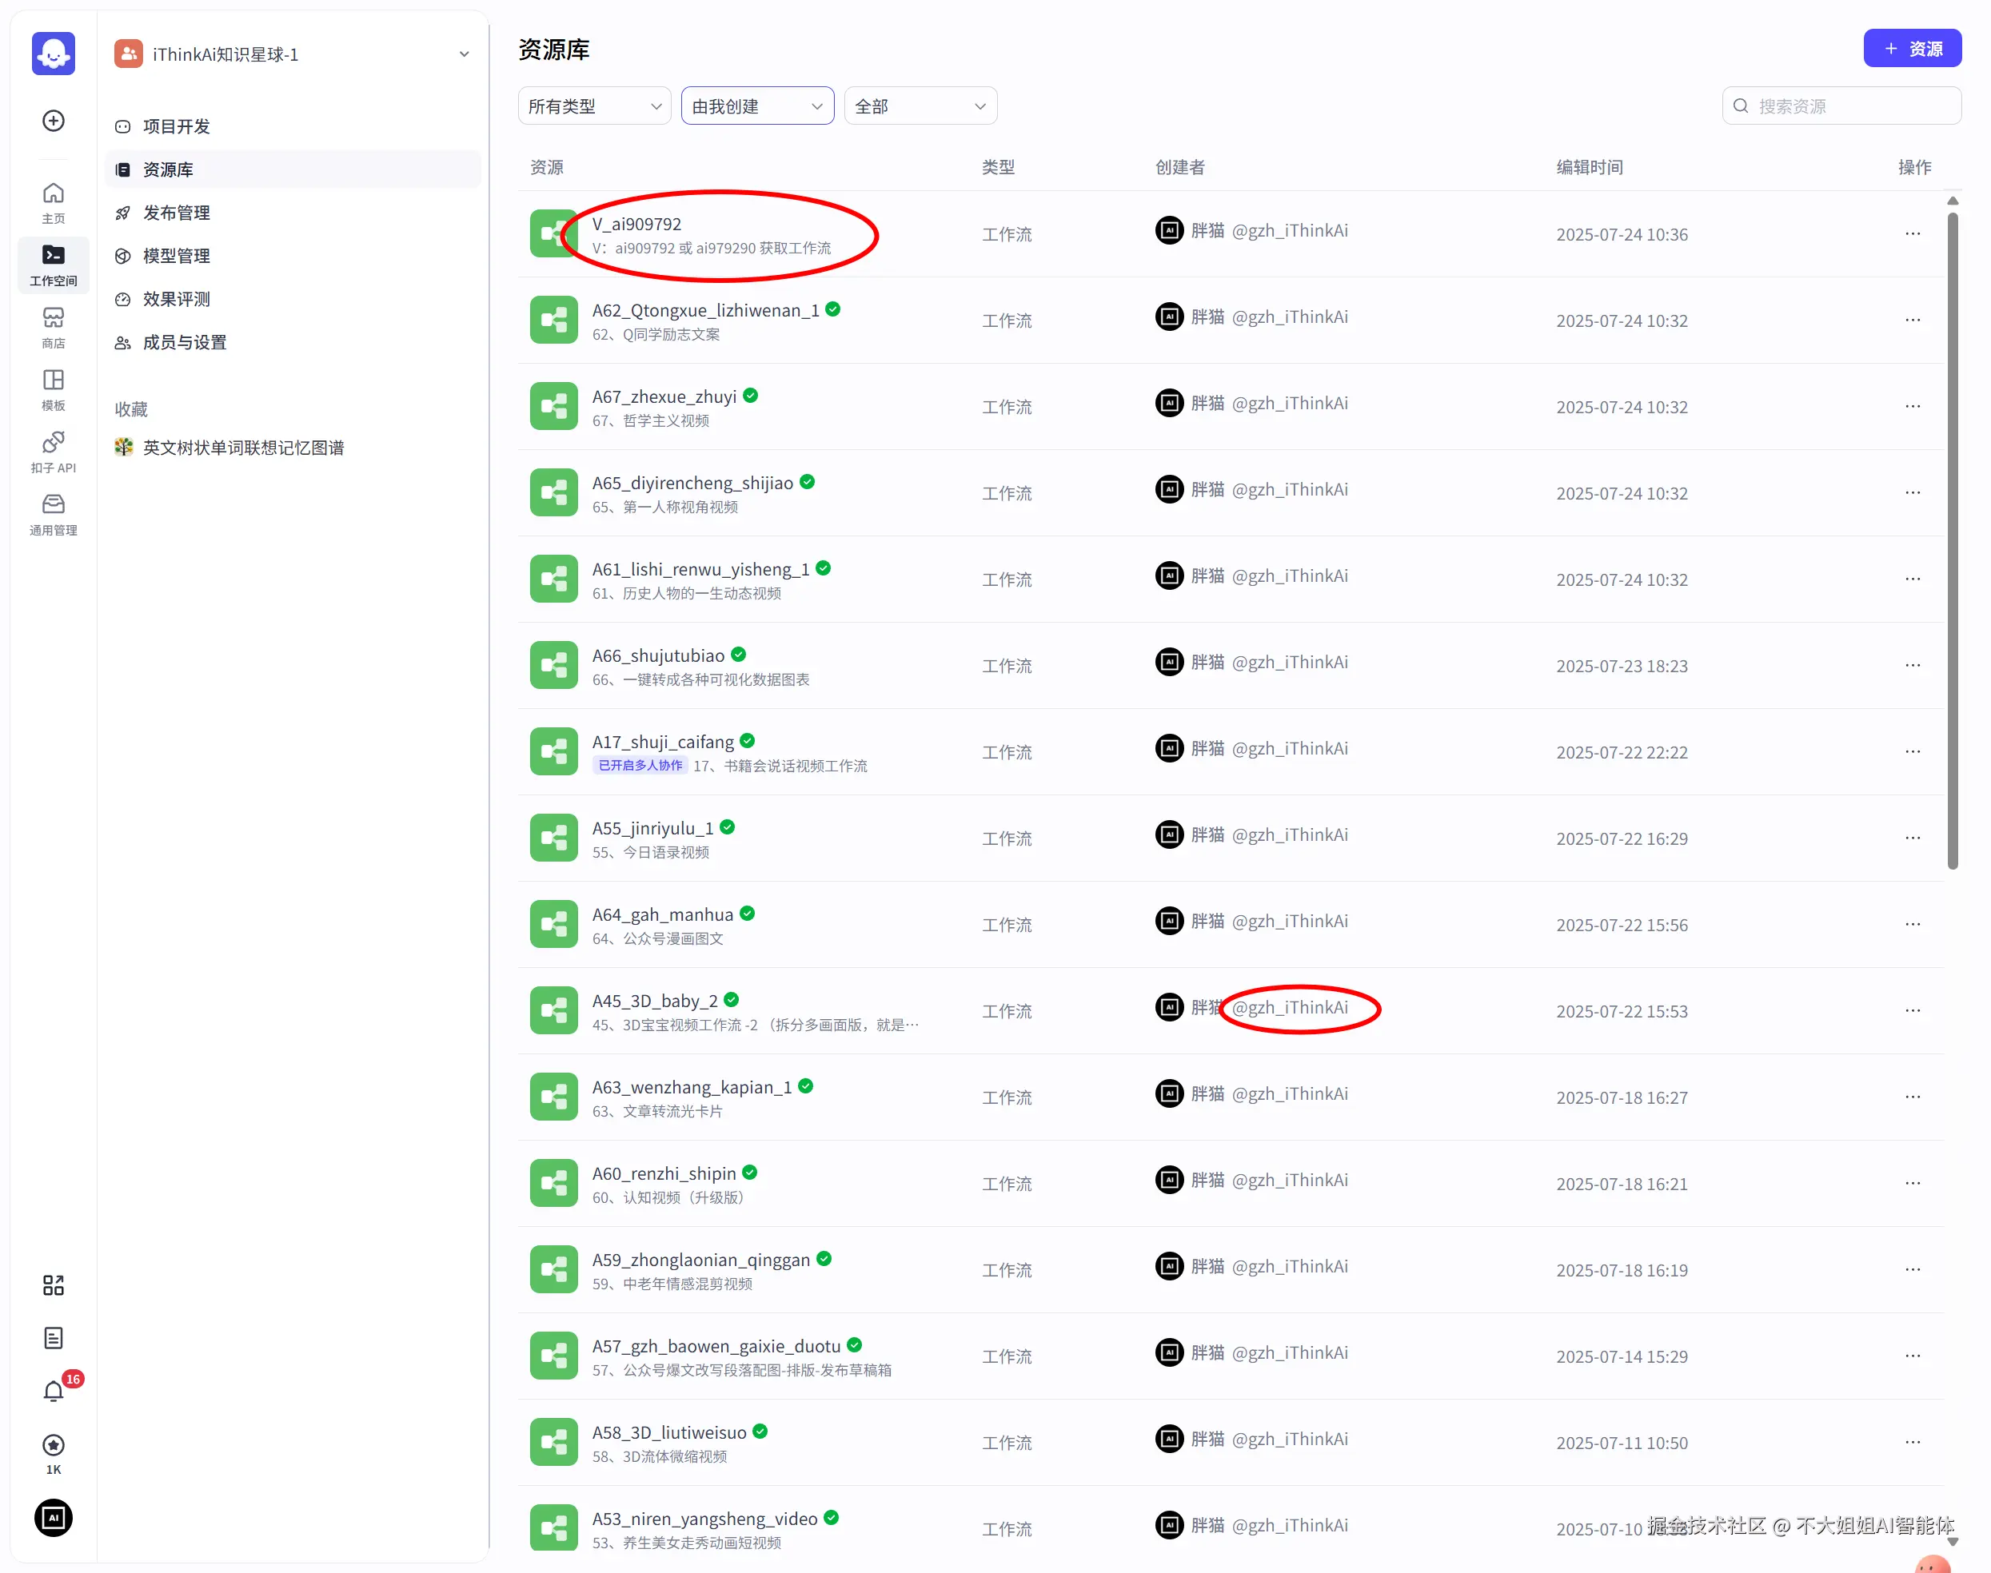Screen dimensions: 1991x1573
Task: Select 发布管理 in the left menu
Action: click(x=176, y=213)
